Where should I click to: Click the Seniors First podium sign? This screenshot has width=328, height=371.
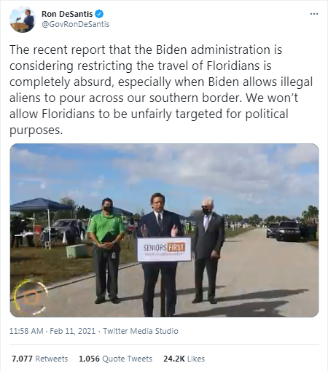tap(164, 249)
